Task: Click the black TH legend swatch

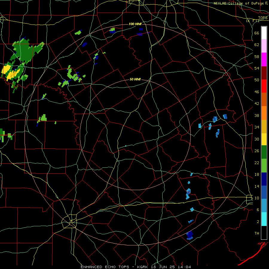Action: (264, 233)
